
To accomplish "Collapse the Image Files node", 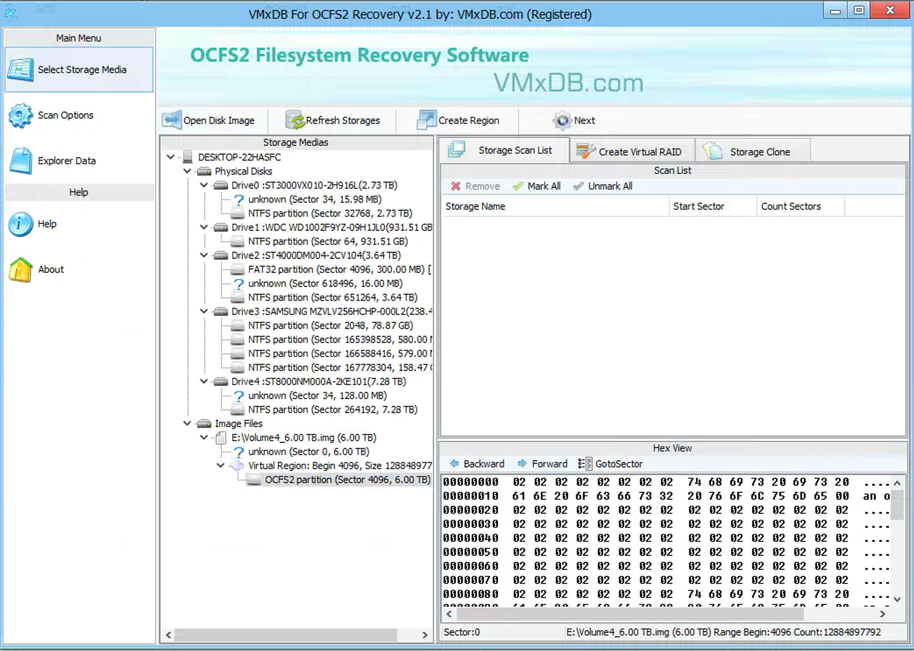I will (x=187, y=423).
